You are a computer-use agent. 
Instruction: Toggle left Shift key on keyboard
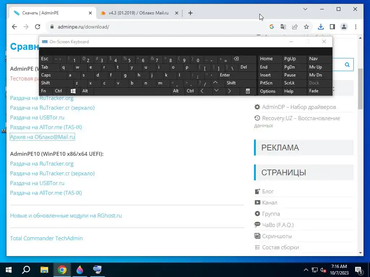pos(56,83)
